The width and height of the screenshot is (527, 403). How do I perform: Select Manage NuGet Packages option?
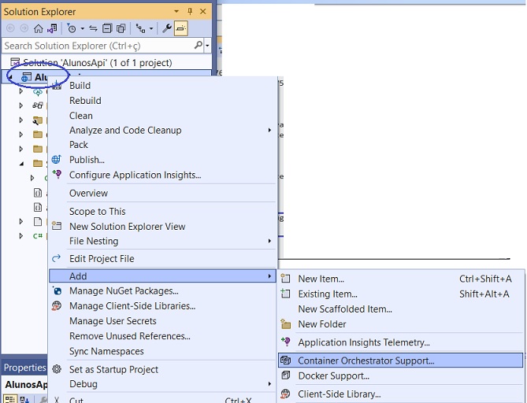point(124,290)
